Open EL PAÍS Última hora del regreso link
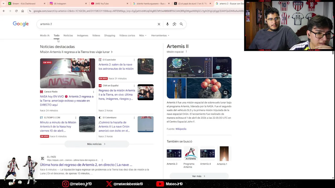335x188 pixels. (x=86, y=165)
